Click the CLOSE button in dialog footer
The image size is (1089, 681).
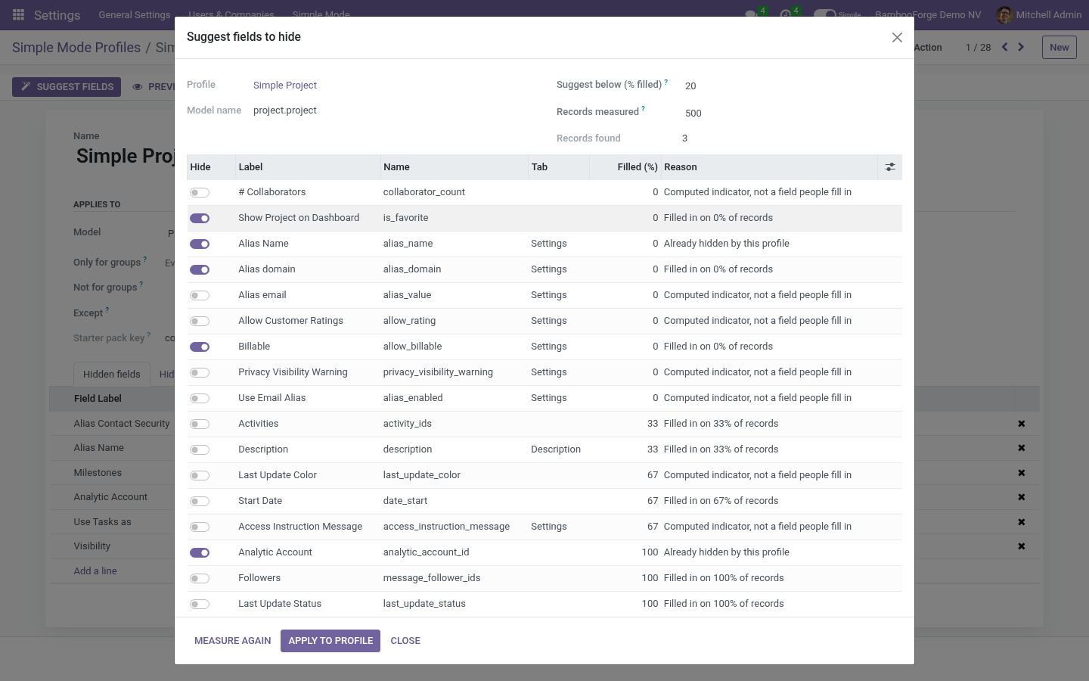click(x=405, y=641)
